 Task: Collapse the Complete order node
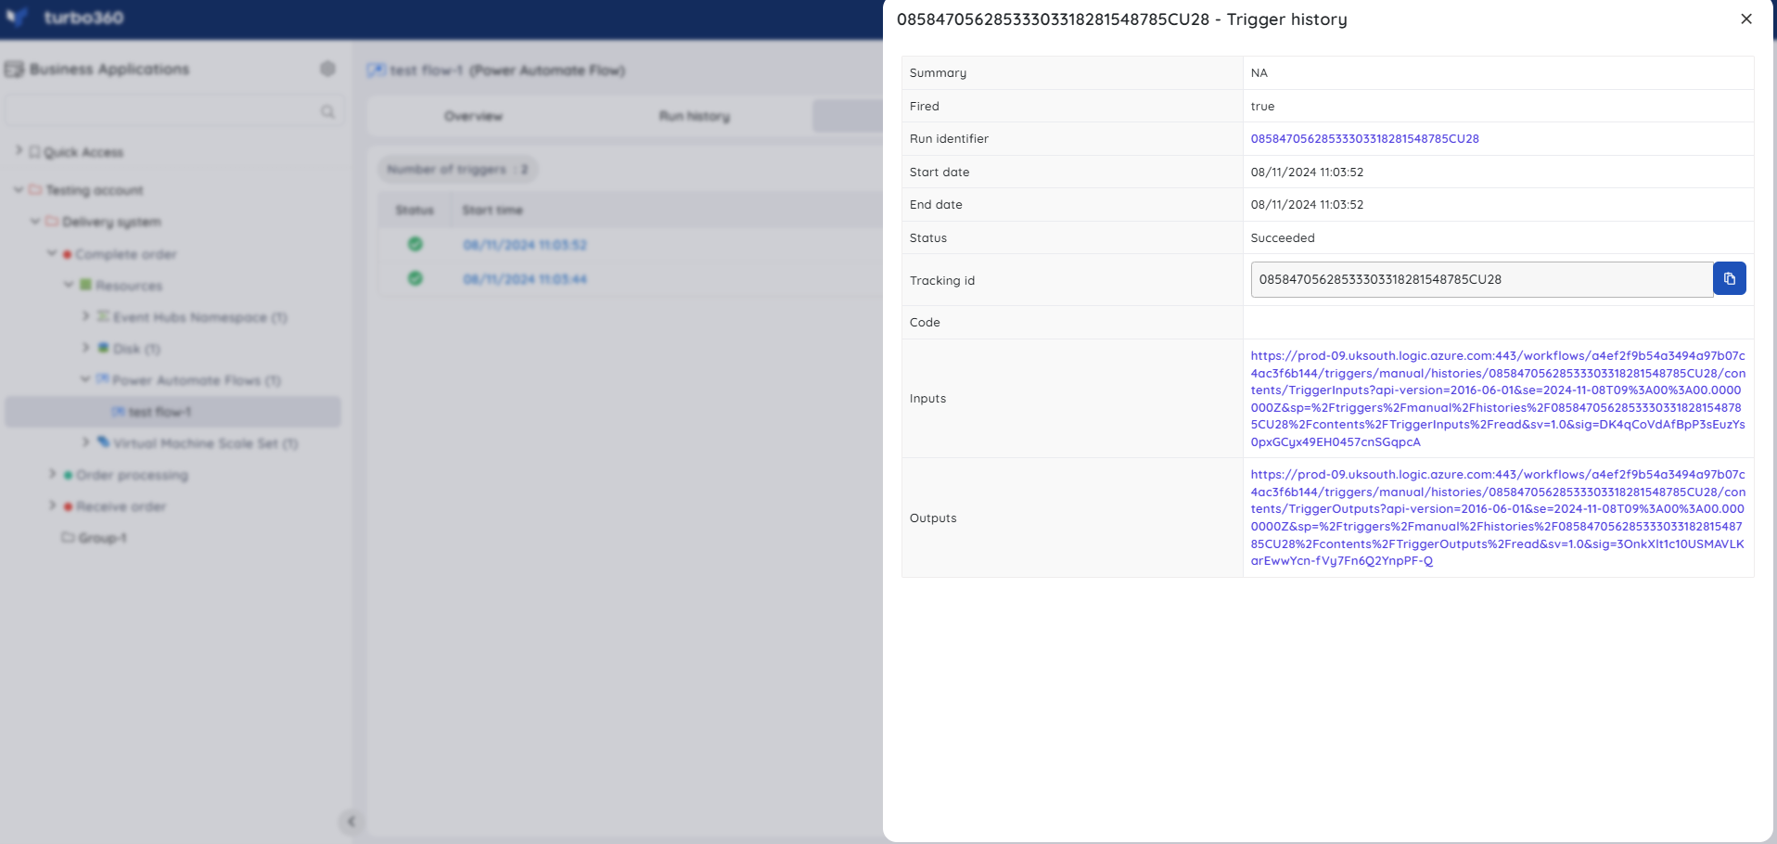[52, 252]
